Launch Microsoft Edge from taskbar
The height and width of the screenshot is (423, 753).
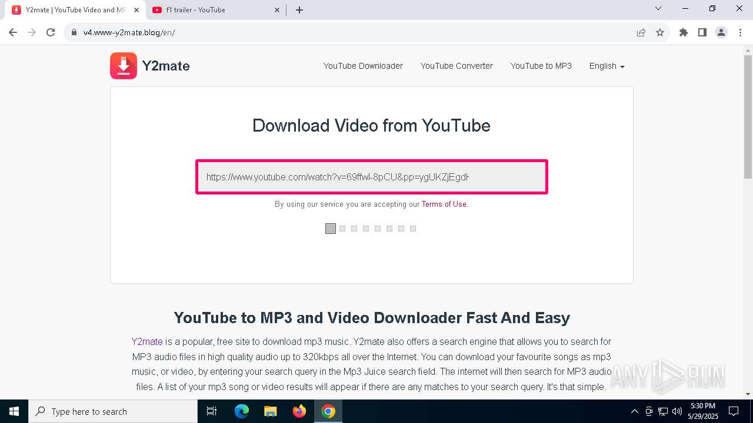point(242,411)
